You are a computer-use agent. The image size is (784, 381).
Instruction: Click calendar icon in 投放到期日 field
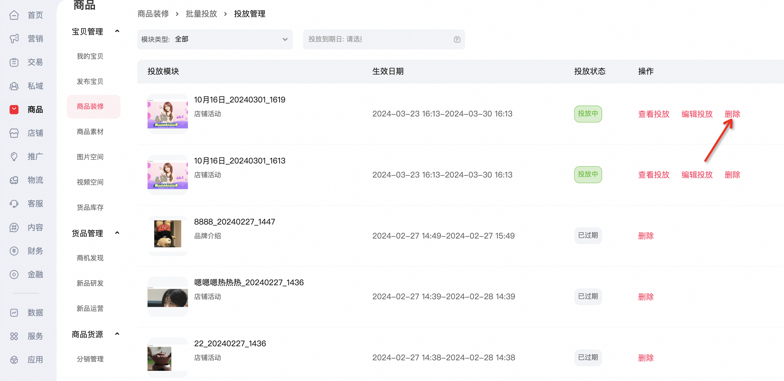coord(457,39)
